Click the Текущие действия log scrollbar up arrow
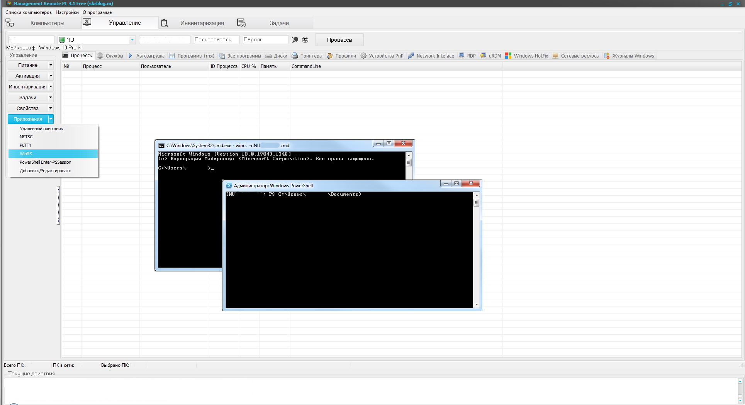The image size is (745, 405). point(740,381)
